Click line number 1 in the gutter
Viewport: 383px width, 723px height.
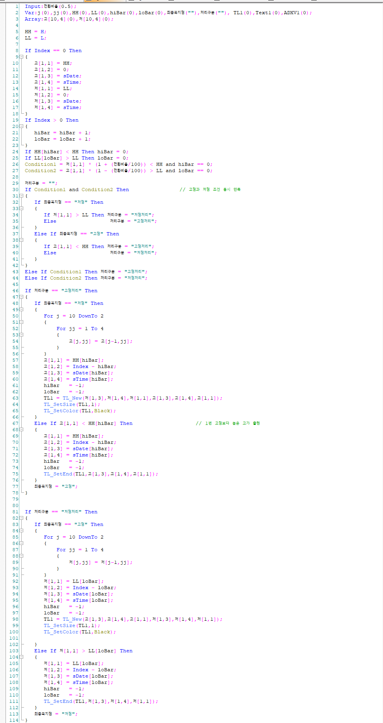tap(17, 6)
